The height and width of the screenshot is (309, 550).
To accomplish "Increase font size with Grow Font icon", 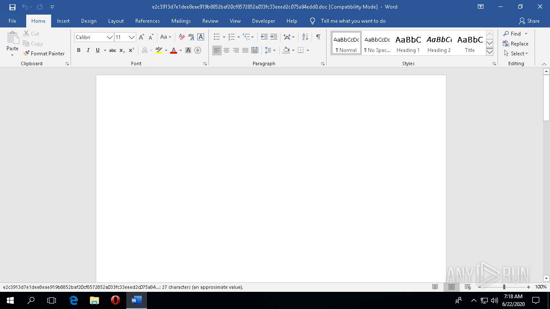I will tap(141, 37).
